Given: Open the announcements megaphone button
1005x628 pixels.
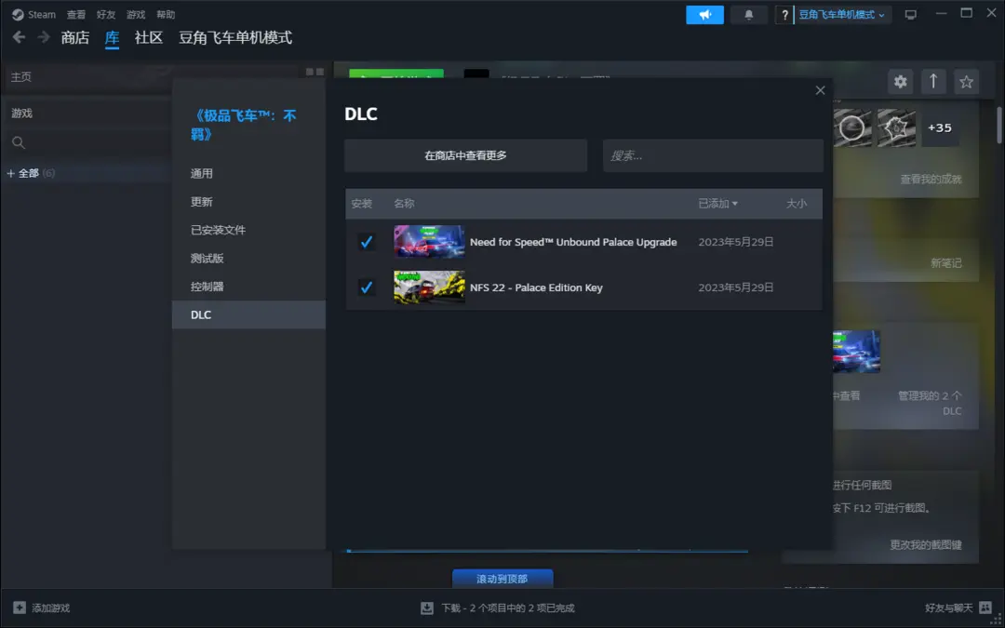Looking at the screenshot, I should point(704,15).
